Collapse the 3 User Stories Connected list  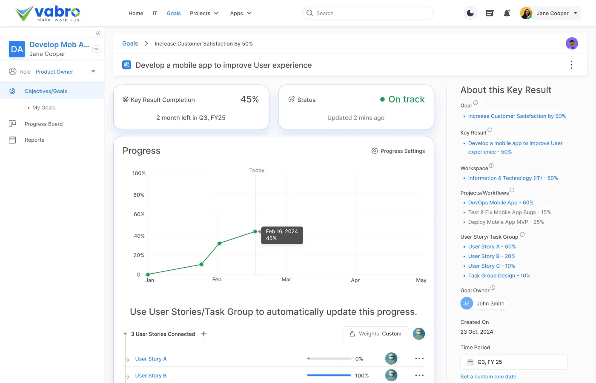(125, 334)
